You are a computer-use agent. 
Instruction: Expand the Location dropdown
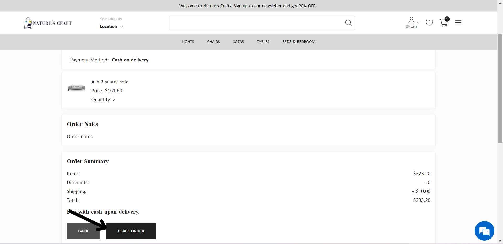point(112,26)
